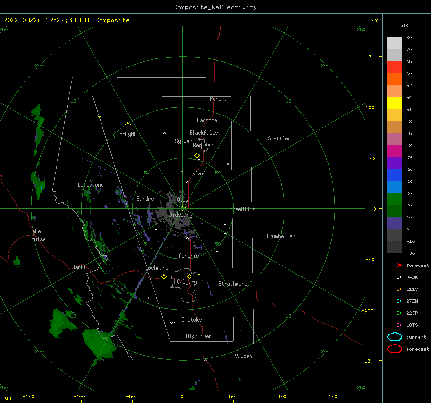Click the Blackfalds town label
Viewport: 431px width, 403px height.
pyautogui.click(x=204, y=133)
